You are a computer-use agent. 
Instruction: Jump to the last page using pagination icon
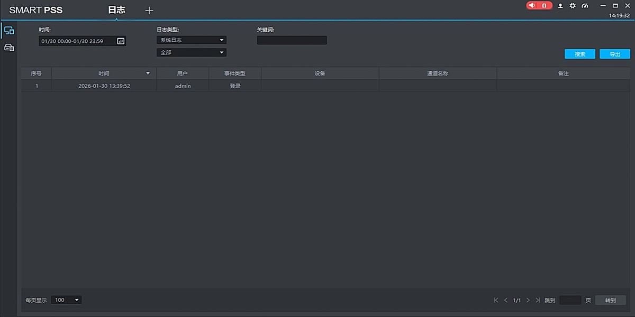[x=538, y=300]
